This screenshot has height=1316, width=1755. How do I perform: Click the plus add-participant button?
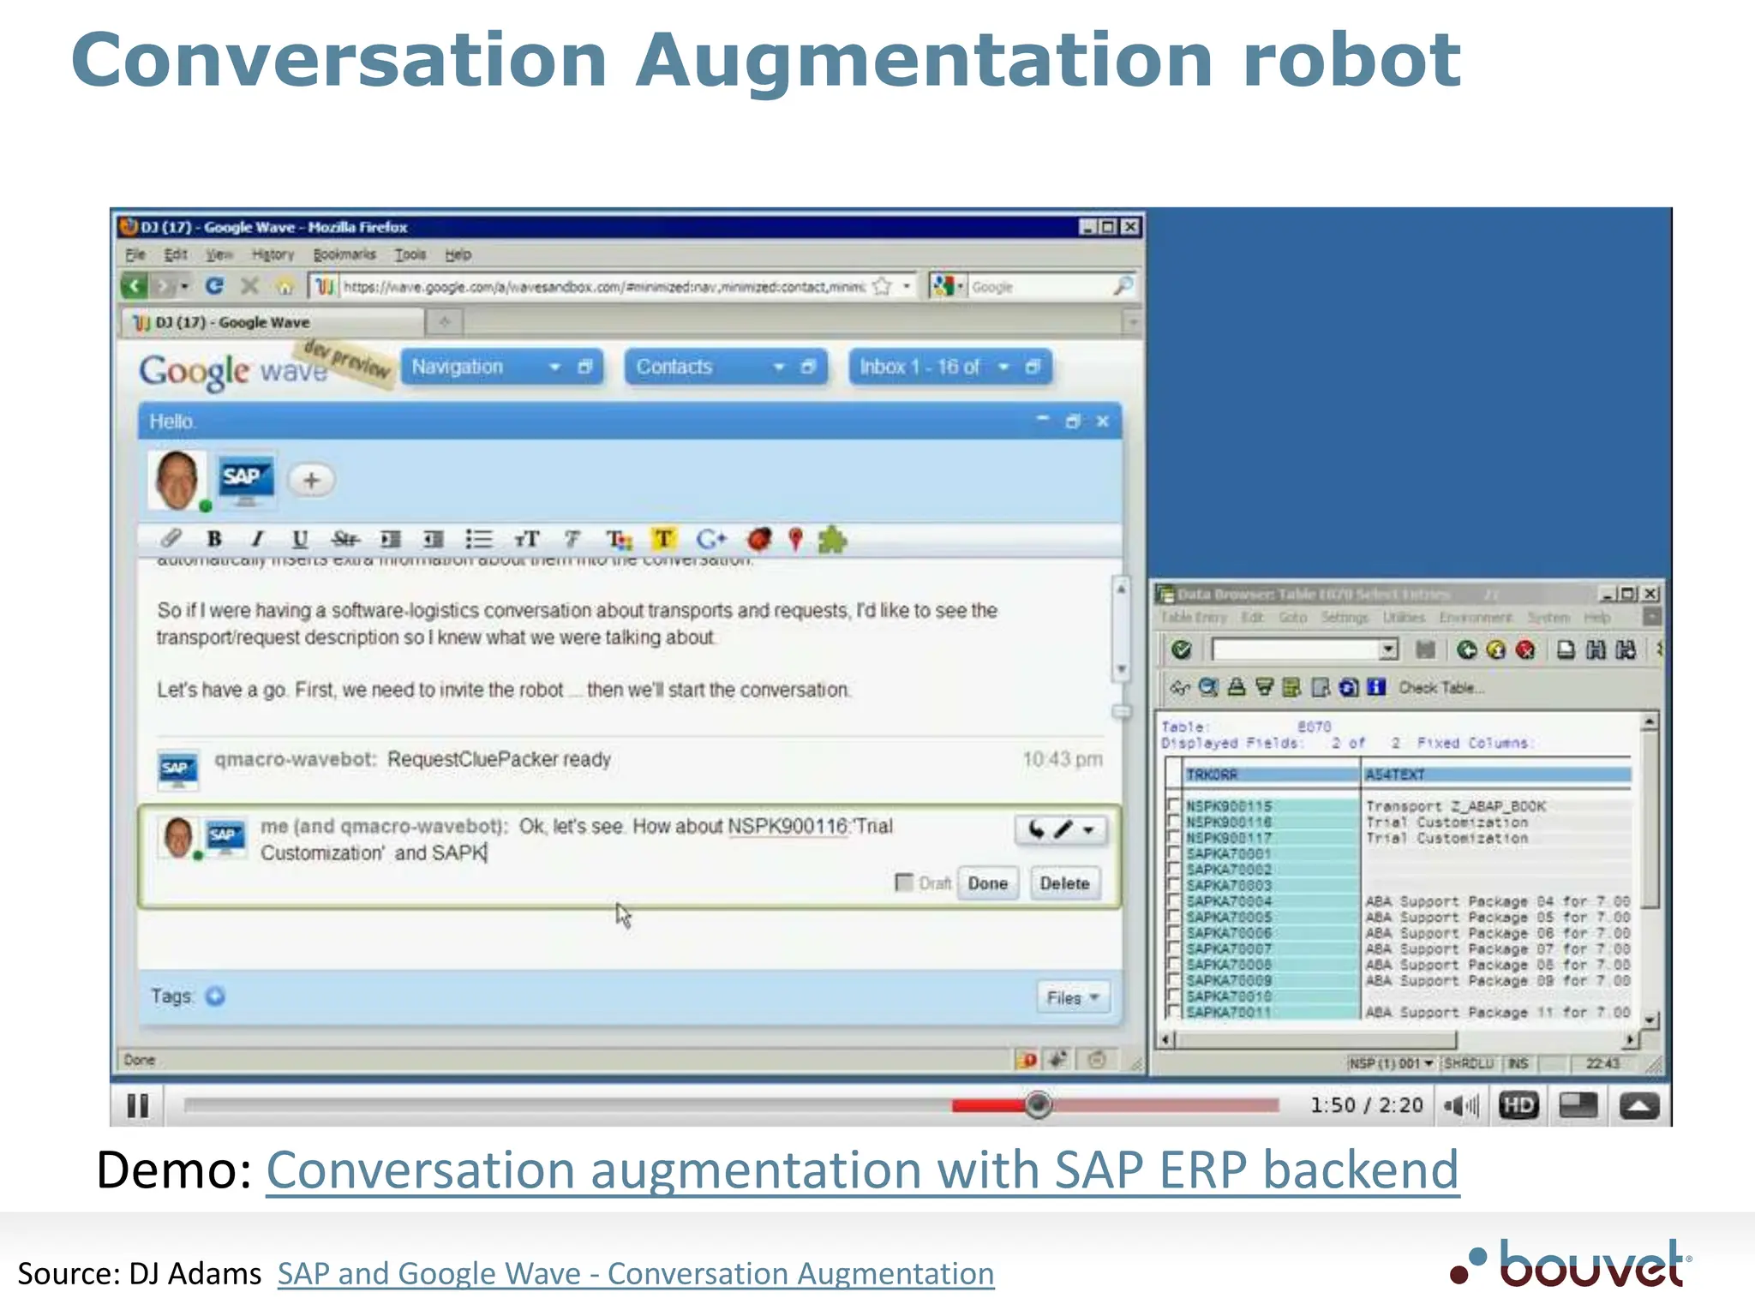click(311, 480)
